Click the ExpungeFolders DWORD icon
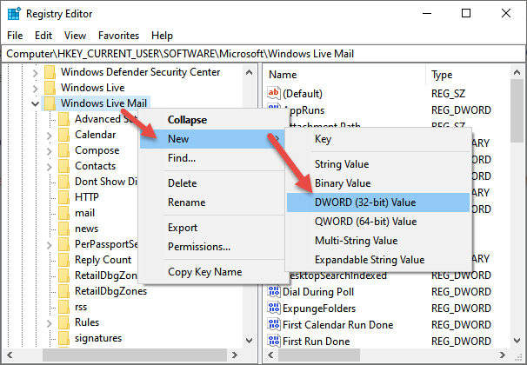 coord(274,308)
